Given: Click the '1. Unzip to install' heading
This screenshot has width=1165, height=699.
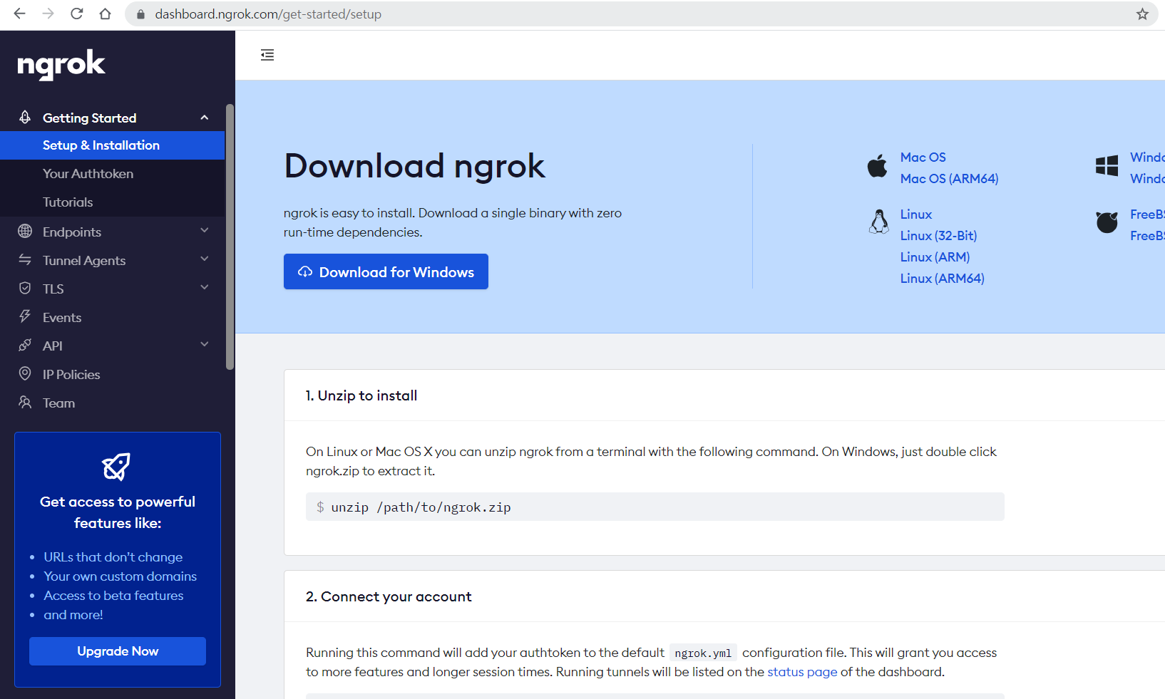Looking at the screenshot, I should pyautogui.click(x=361, y=395).
